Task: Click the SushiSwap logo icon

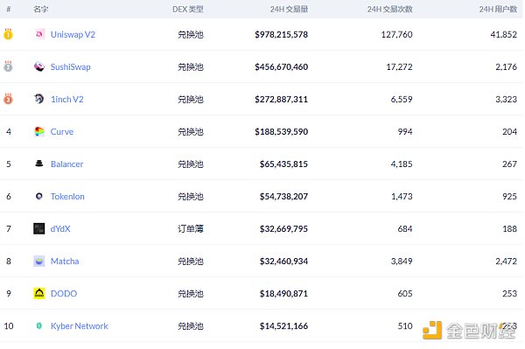Action: (x=39, y=66)
